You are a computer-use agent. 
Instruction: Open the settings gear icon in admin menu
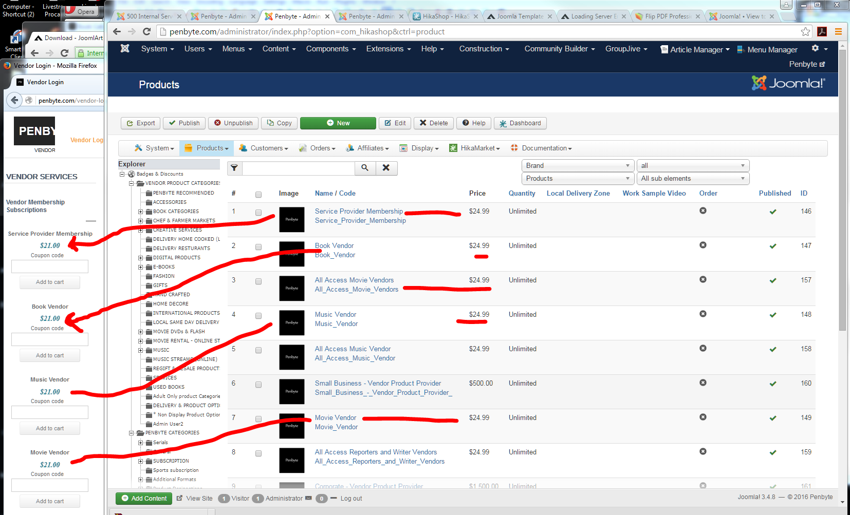[x=815, y=48]
